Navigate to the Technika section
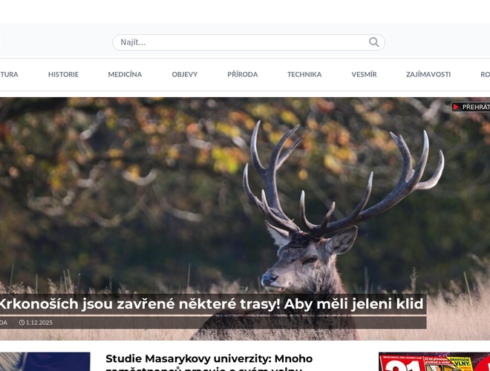 [304, 74]
